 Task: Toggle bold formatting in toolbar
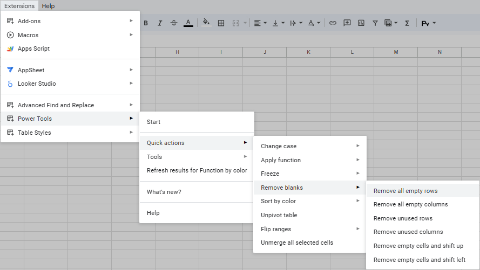146,23
